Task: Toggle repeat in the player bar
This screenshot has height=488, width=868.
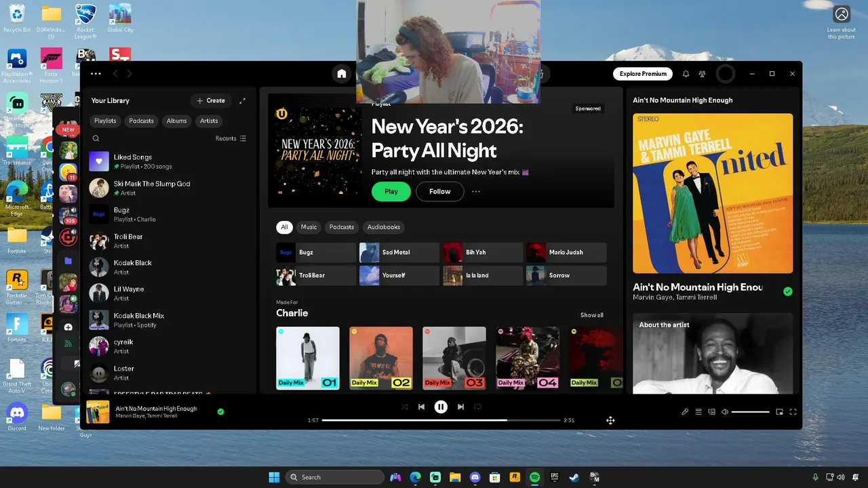Action: tap(477, 407)
